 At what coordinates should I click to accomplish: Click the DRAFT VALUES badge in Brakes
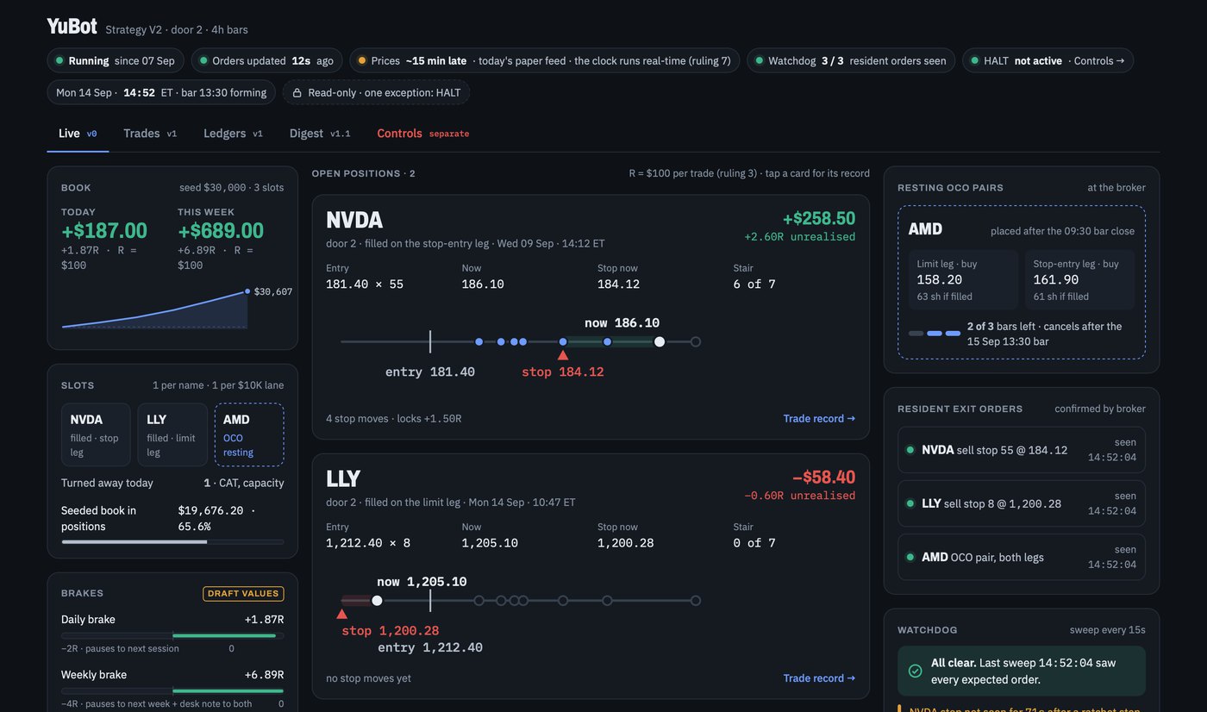[244, 594]
